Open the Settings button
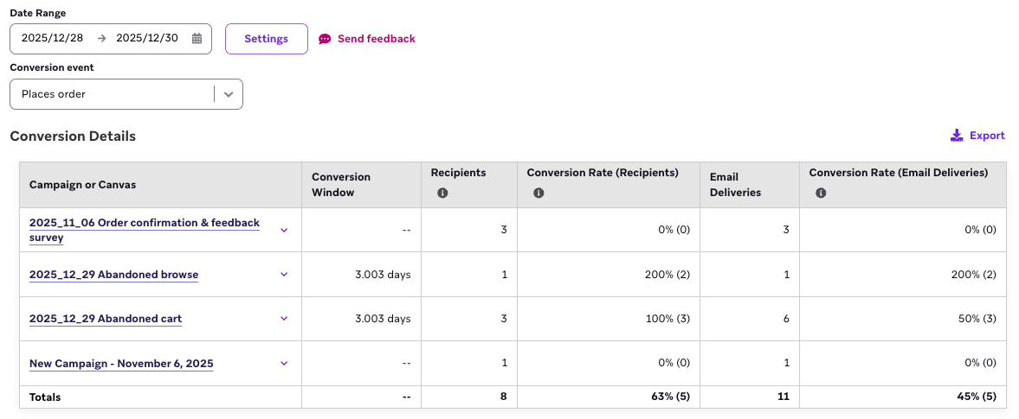Image resolution: width=1019 pixels, height=419 pixels. pos(266,39)
